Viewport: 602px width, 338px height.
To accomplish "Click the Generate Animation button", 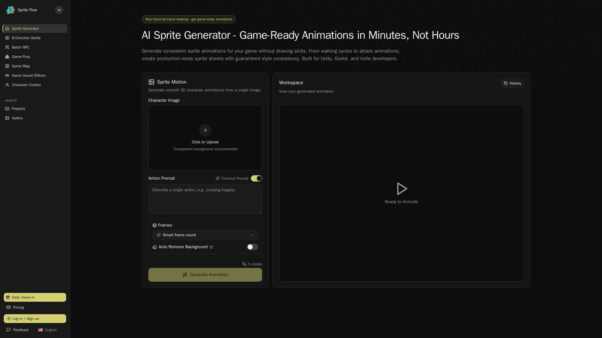I will click(x=205, y=275).
